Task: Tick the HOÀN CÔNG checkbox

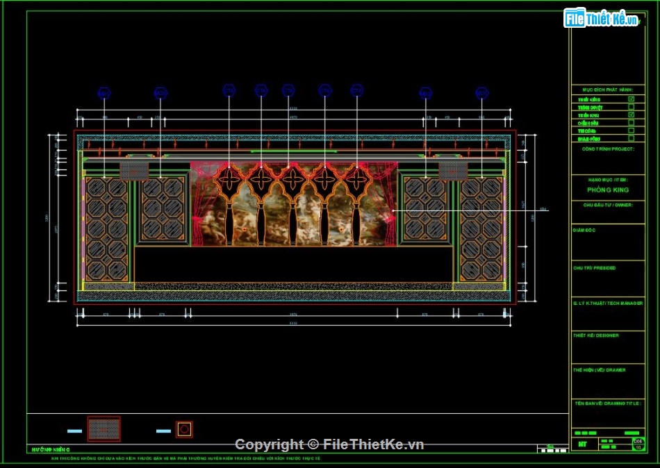Action: tap(631, 138)
